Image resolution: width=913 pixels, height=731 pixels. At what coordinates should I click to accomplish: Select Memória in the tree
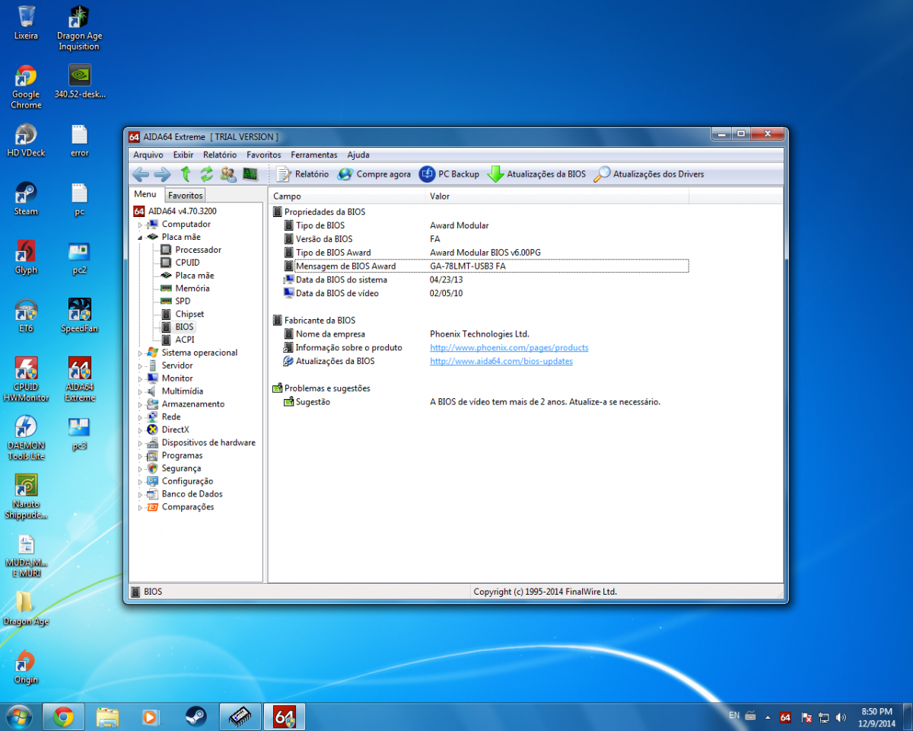click(192, 289)
